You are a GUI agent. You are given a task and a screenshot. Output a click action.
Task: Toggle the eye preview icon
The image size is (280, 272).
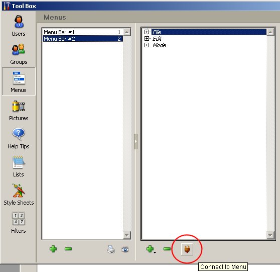click(125, 249)
